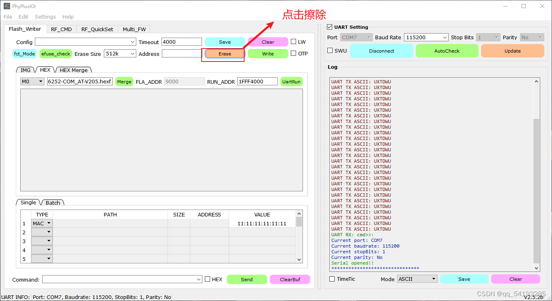Open the Command combo box dropdown arrow

[199, 279]
